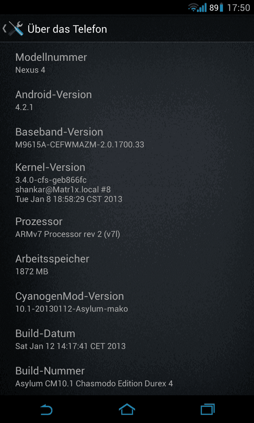This screenshot has height=423, width=254.
Task: Tap the battery percentage number 89
Action: coord(214,8)
